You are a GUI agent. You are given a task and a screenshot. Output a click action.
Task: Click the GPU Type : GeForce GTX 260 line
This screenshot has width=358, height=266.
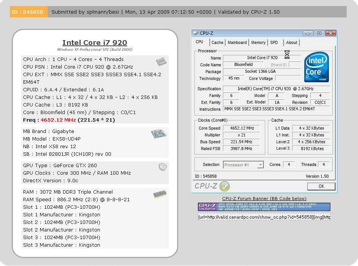tap(60, 166)
